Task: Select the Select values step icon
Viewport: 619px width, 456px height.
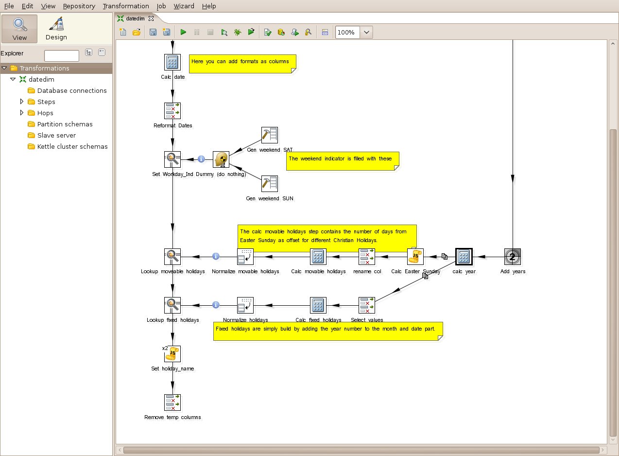Action: [367, 305]
